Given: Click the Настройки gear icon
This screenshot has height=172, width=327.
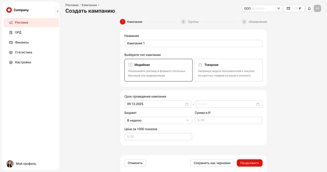Looking at the screenshot, I should (11, 63).
